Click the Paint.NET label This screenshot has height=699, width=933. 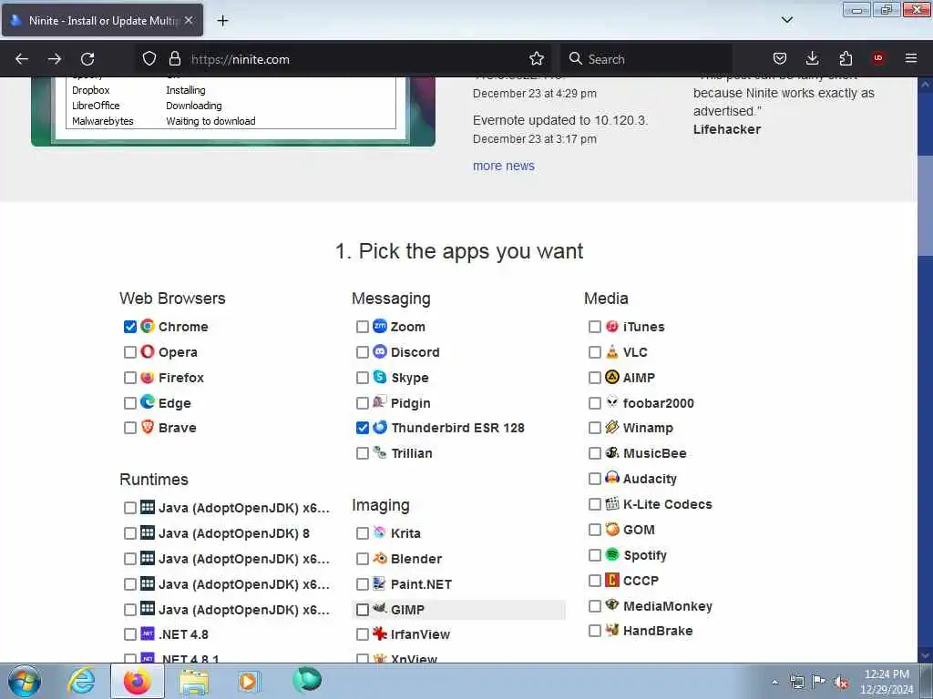click(421, 584)
